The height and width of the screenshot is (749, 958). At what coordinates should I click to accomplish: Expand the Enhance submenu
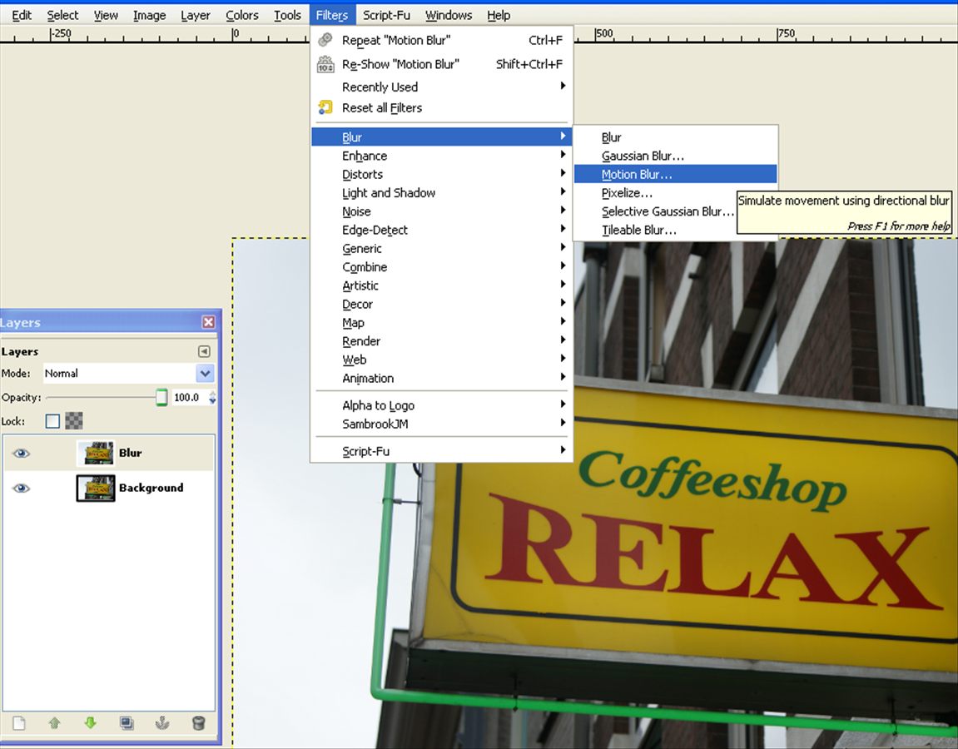point(441,156)
